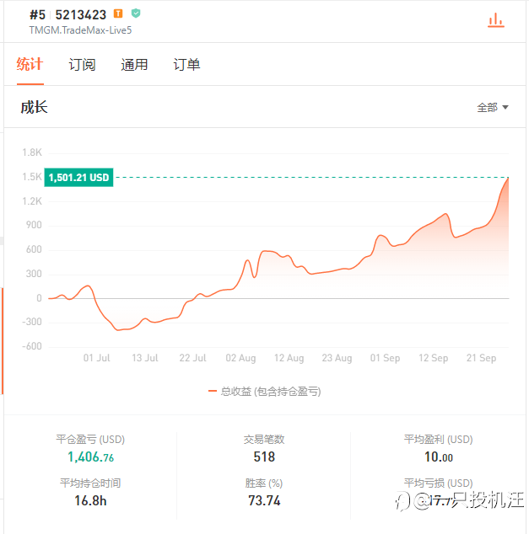The width and height of the screenshot is (529, 534).
Task: Click the 02 Aug date on the axis
Action: (240, 358)
